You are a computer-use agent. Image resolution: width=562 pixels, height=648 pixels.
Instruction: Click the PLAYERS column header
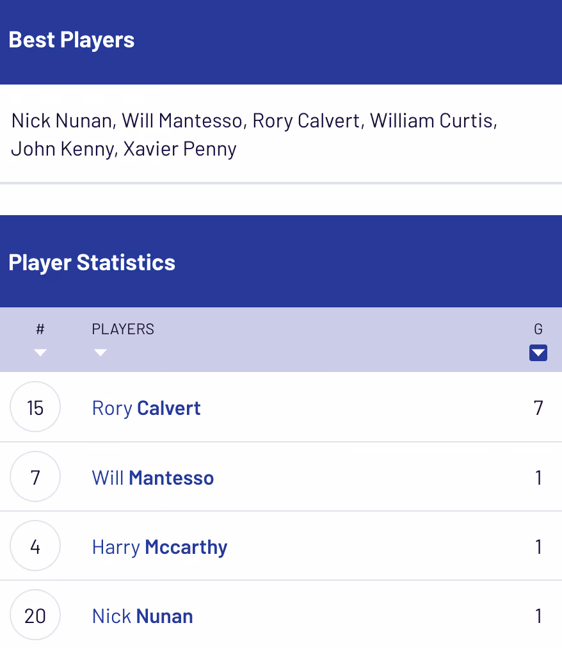pyautogui.click(x=123, y=329)
